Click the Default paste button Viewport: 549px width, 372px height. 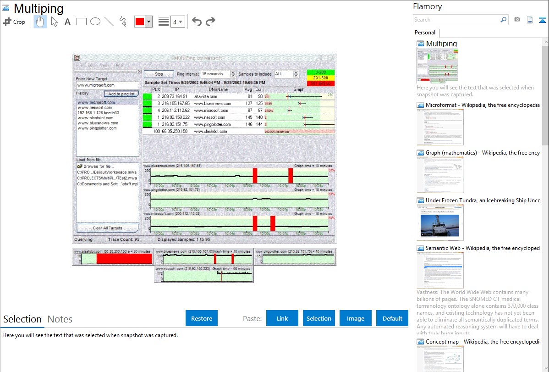392,318
